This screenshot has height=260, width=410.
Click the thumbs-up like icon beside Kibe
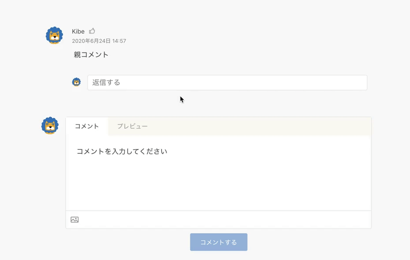[92, 31]
